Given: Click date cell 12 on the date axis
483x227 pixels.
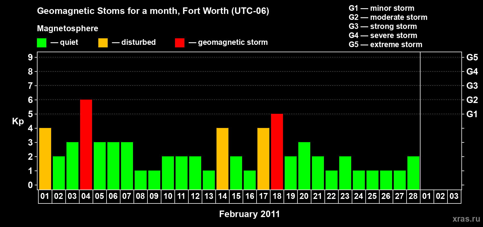Looking at the screenshot, I should [x=195, y=196].
